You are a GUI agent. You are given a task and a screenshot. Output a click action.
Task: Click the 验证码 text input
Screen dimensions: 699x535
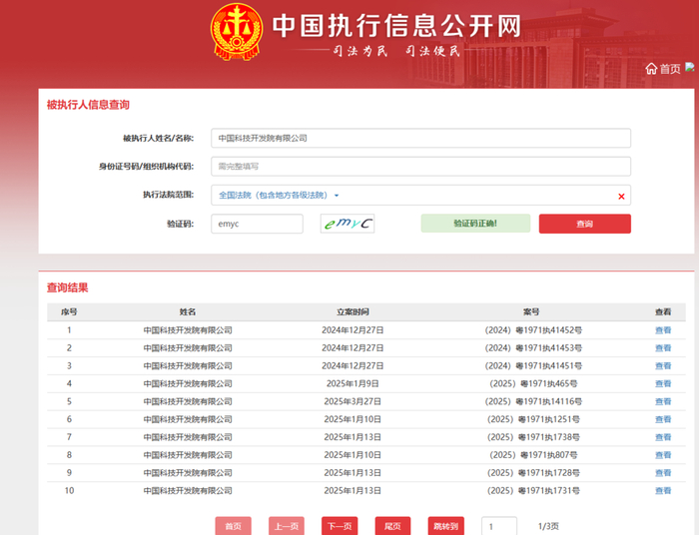tap(257, 224)
